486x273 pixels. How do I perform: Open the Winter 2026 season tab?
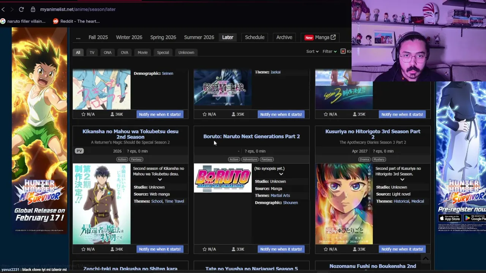[x=129, y=37]
